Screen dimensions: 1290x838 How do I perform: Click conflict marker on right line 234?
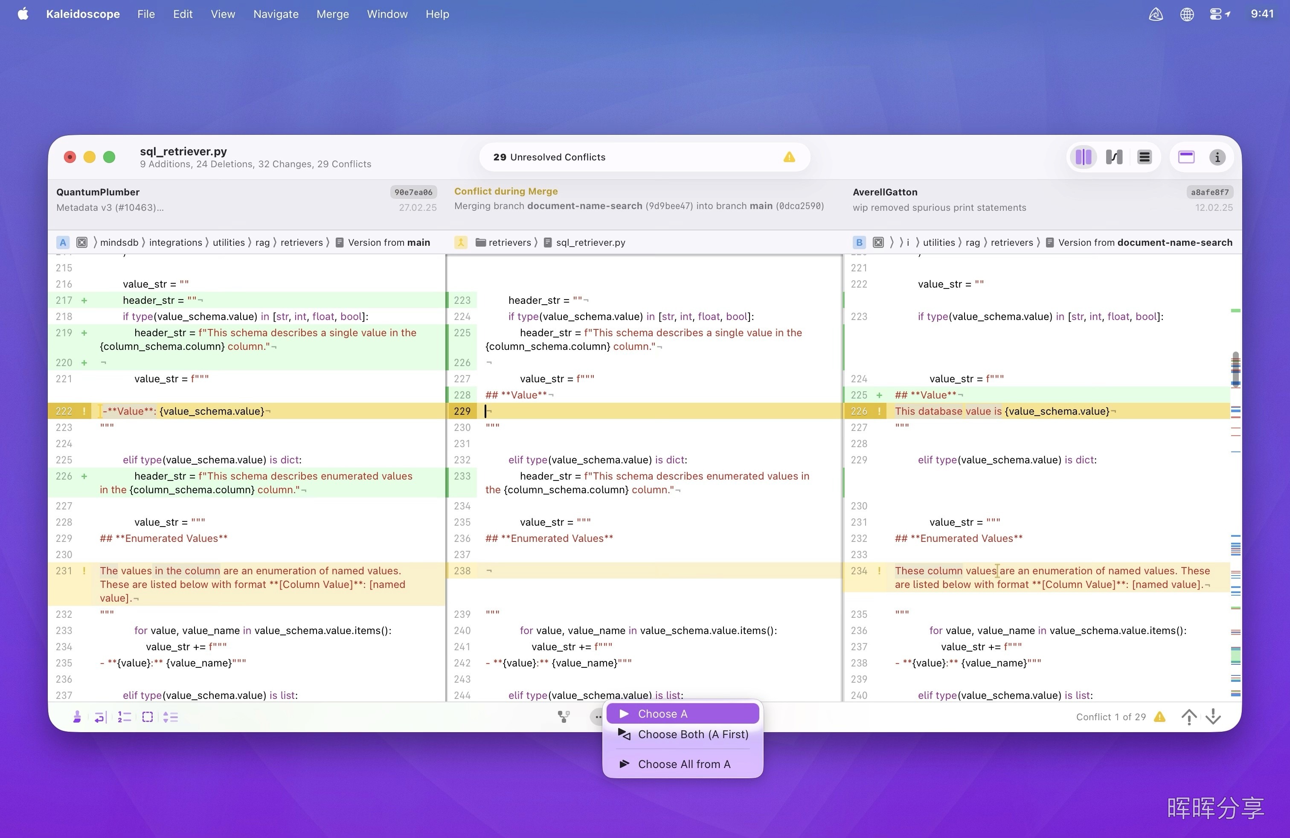point(879,571)
